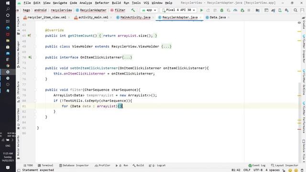Click Run with Coverage icon

pyautogui.click(x=229, y=10)
